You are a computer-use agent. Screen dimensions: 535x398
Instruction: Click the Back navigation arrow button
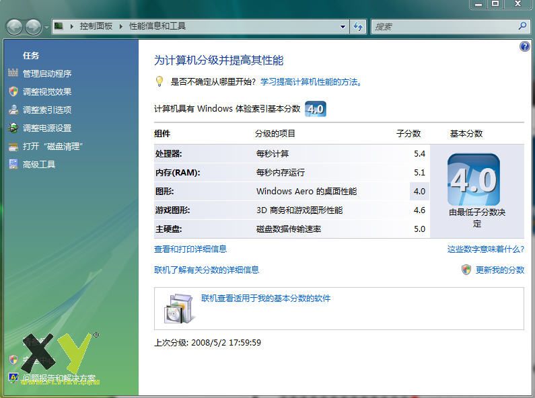pyautogui.click(x=15, y=27)
